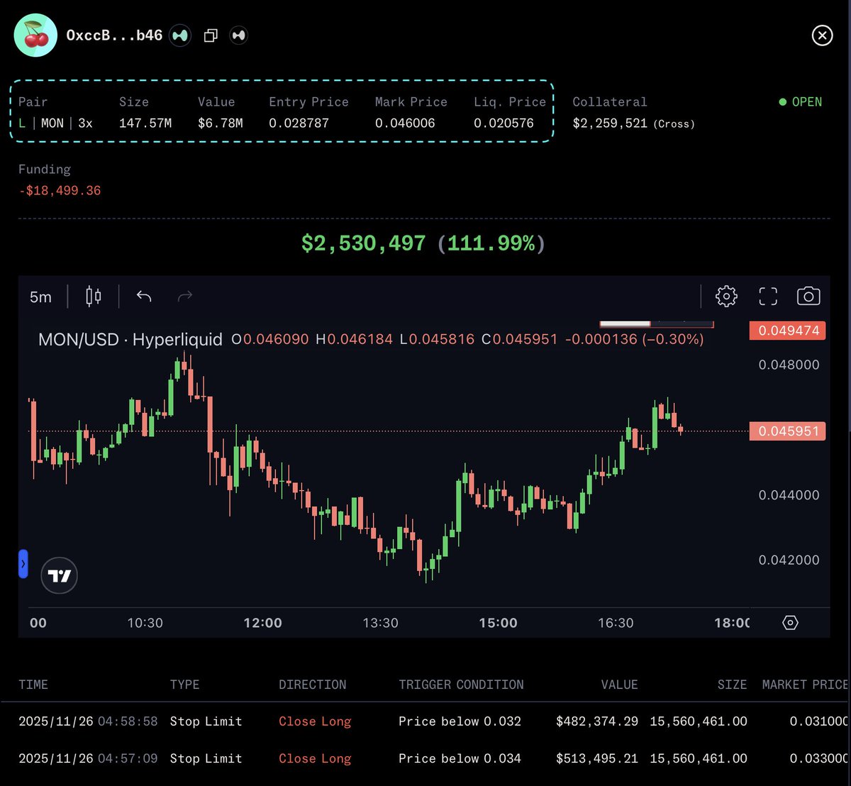
Task: Click the 12:00 label on the time axis
Action: [x=262, y=623]
